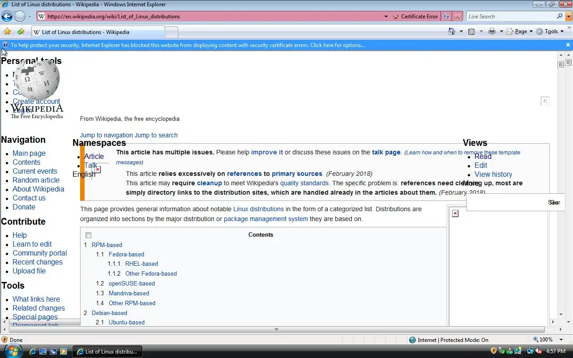Open the Random article link
Viewport: 573px width, 358px height.
[x=36, y=180]
